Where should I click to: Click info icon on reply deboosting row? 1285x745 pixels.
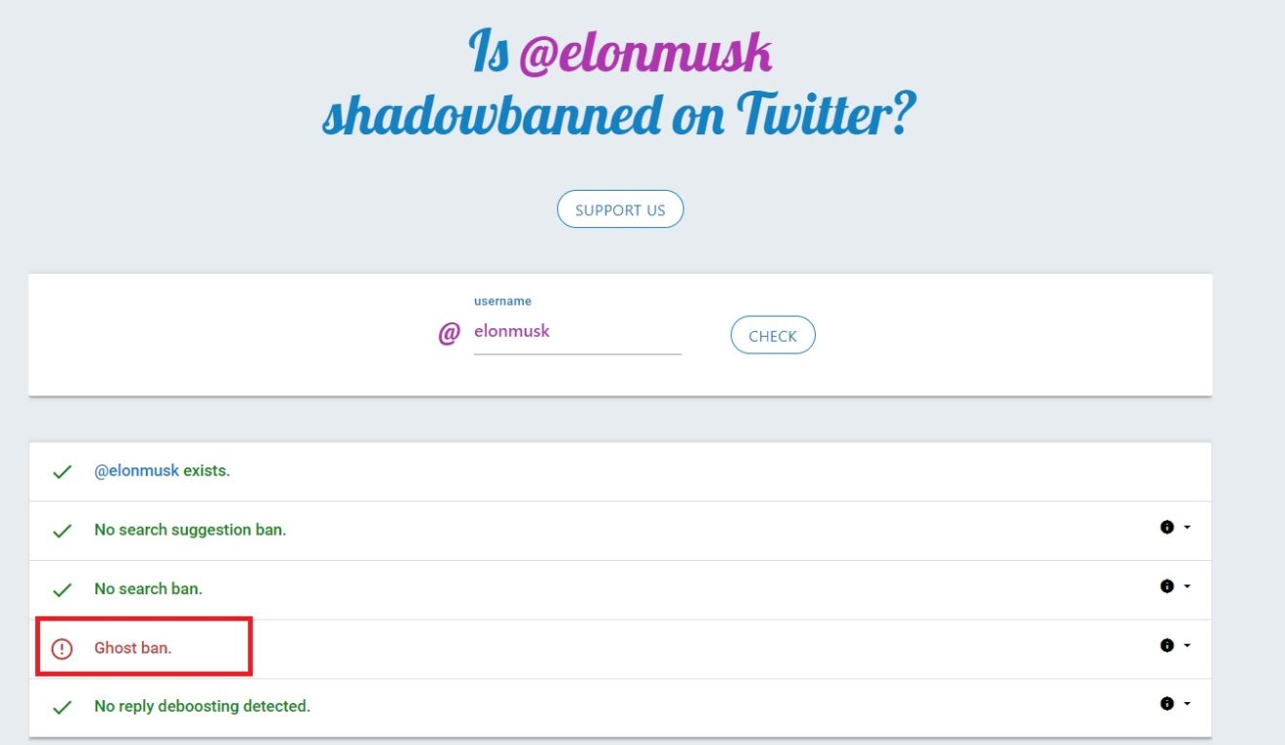(1166, 703)
